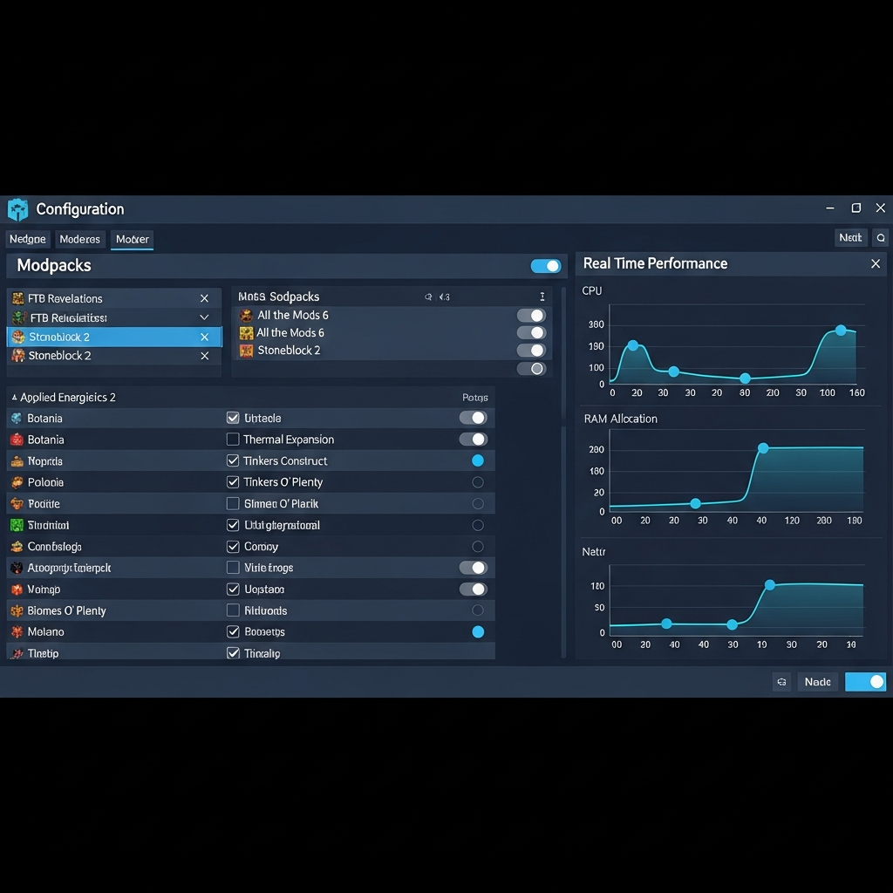Click the green Studnioi mod icon
The width and height of the screenshot is (893, 893).
click(x=17, y=525)
